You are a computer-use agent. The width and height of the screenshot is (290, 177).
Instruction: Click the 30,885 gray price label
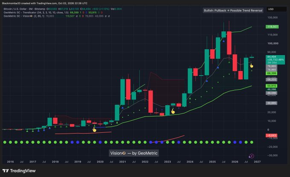coord(272,103)
